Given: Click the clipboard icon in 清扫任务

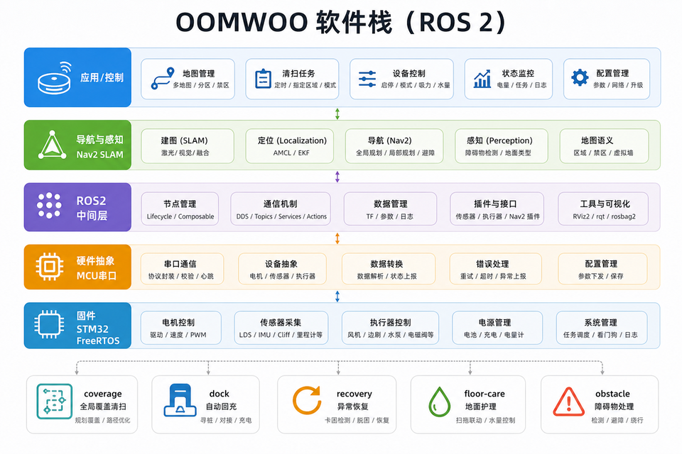Looking at the screenshot, I should [x=263, y=79].
